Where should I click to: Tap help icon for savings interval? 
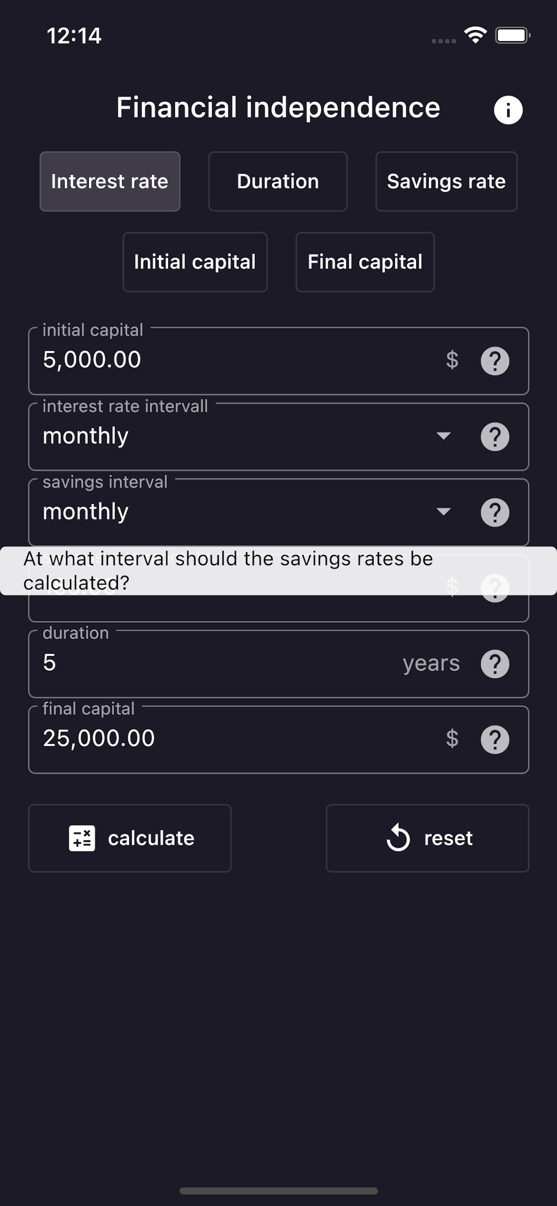click(x=495, y=513)
